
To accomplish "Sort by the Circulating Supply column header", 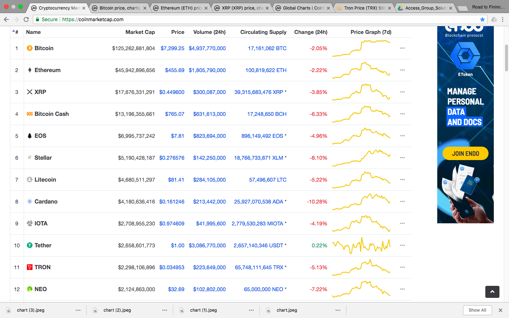I will coord(263,32).
